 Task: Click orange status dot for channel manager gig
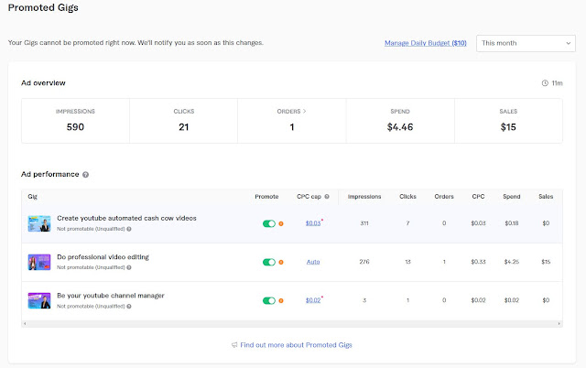(281, 300)
